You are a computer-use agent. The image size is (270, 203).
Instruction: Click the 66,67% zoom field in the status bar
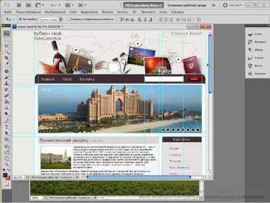pyautogui.click(x=18, y=177)
